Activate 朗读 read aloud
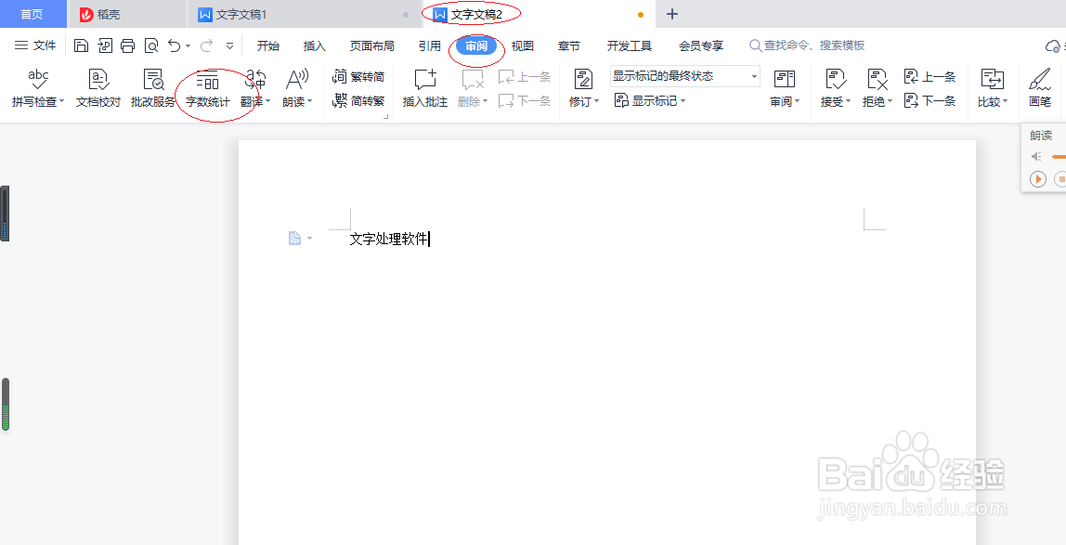1066x545 pixels. point(293,88)
